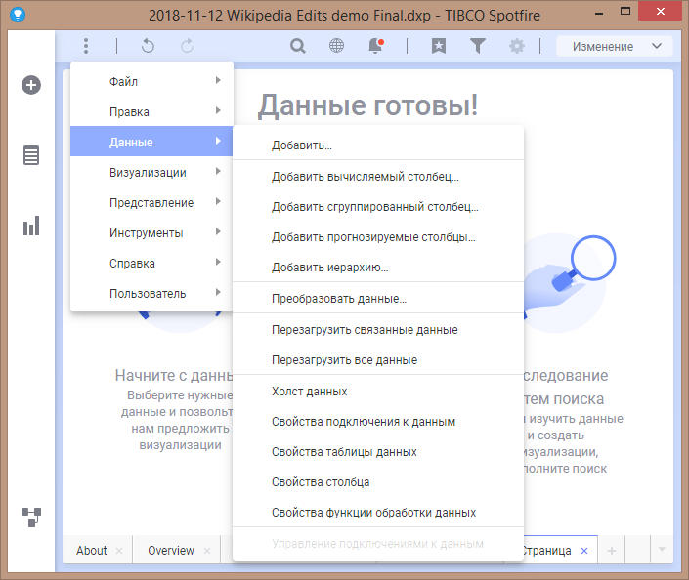Expand the Инструменты submenu
Screen dimensions: 689x580
click(x=151, y=232)
